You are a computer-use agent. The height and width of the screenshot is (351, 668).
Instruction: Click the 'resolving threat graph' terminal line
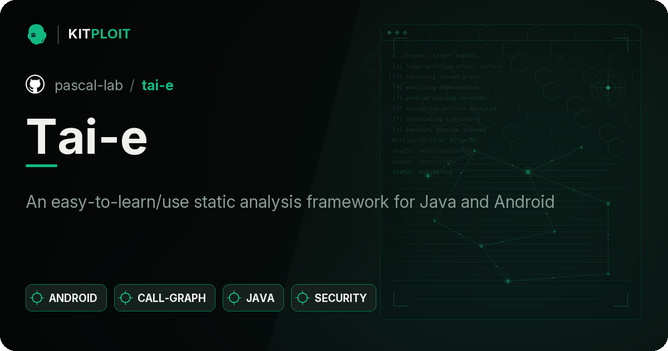click(x=435, y=77)
